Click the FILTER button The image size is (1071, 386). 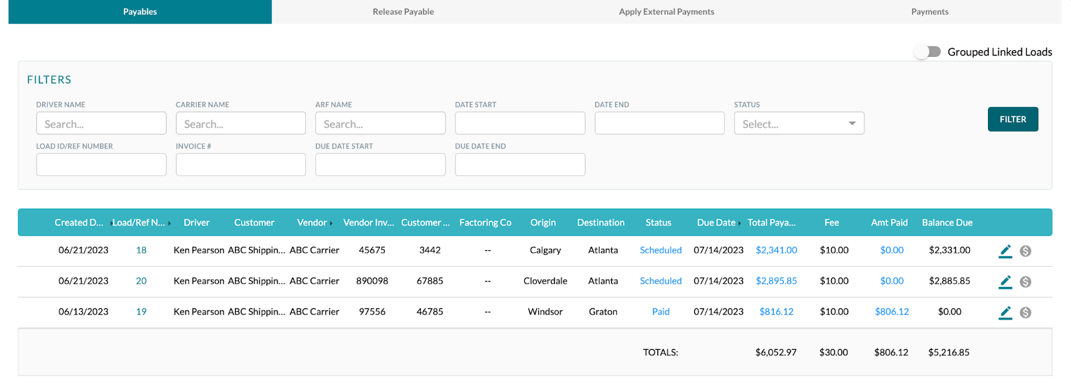[1013, 119]
